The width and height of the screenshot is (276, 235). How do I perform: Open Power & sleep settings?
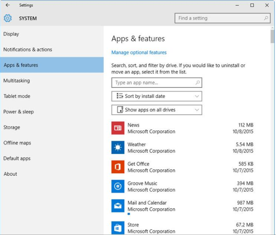point(52,112)
